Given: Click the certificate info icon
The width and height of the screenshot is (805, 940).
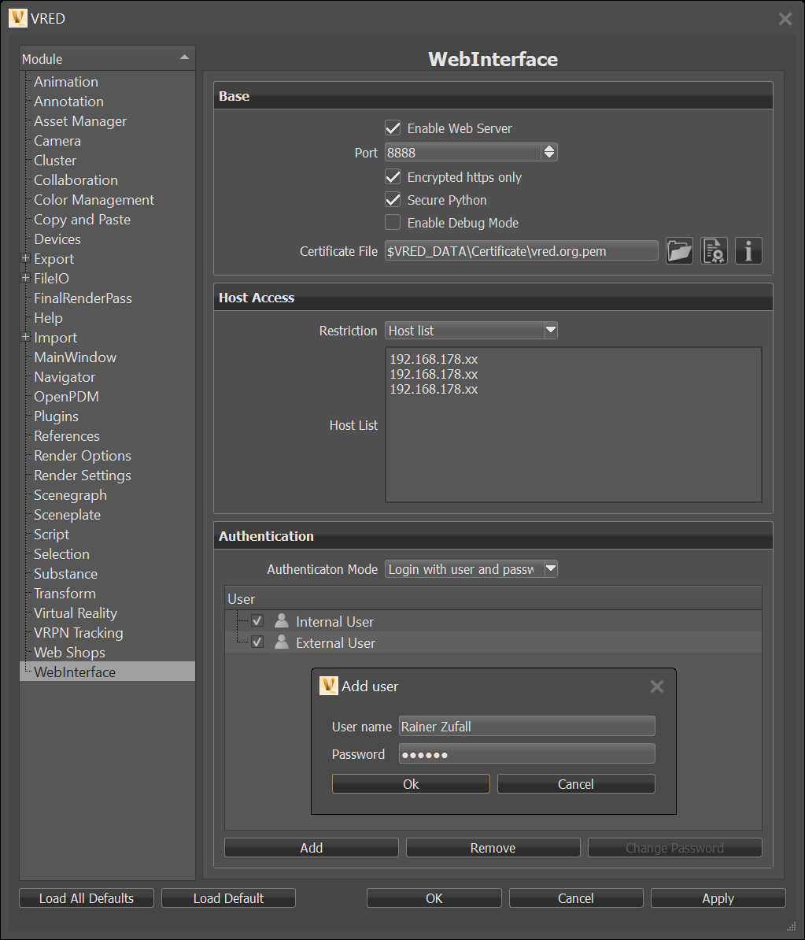Looking at the screenshot, I should point(748,250).
